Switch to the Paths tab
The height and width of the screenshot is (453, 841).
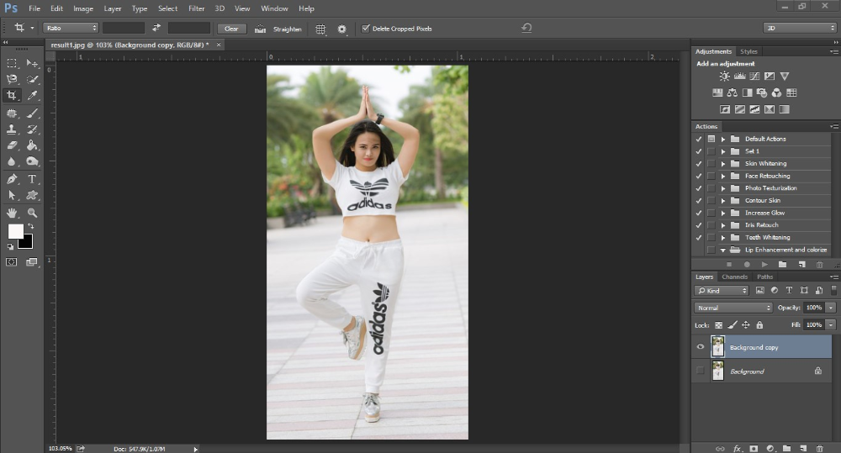click(x=764, y=277)
